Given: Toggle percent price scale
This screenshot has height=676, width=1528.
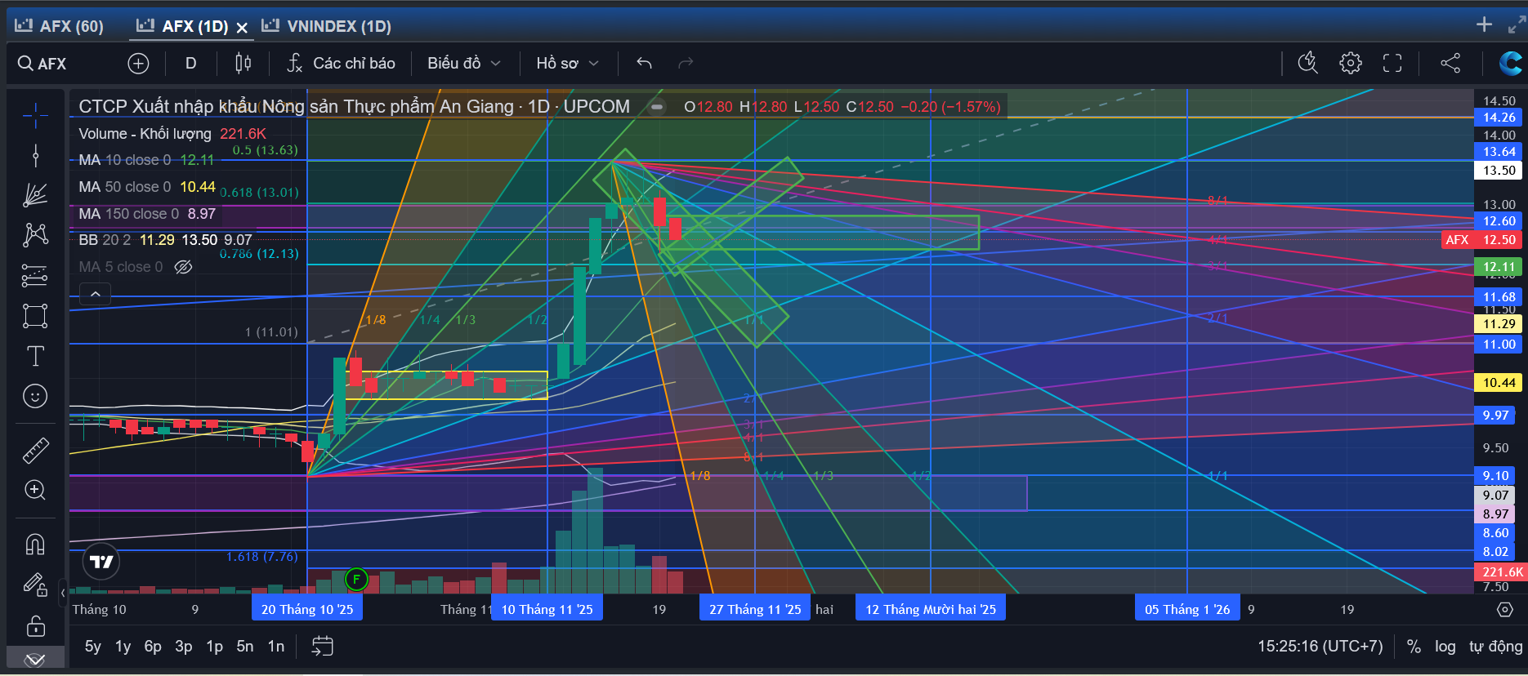Looking at the screenshot, I should [1414, 647].
